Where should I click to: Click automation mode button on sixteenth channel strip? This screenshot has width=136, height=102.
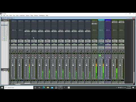click(x=115, y=45)
